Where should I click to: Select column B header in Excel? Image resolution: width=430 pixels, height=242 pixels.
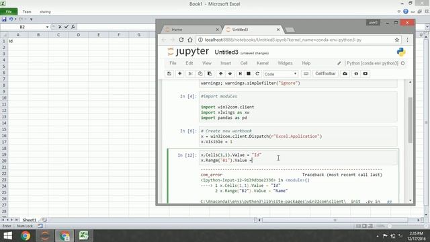pos(38,35)
